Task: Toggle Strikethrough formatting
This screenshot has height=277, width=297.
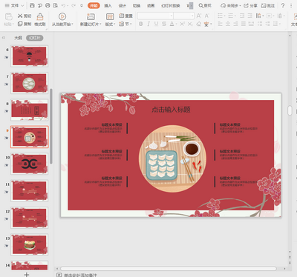Action: [164, 24]
